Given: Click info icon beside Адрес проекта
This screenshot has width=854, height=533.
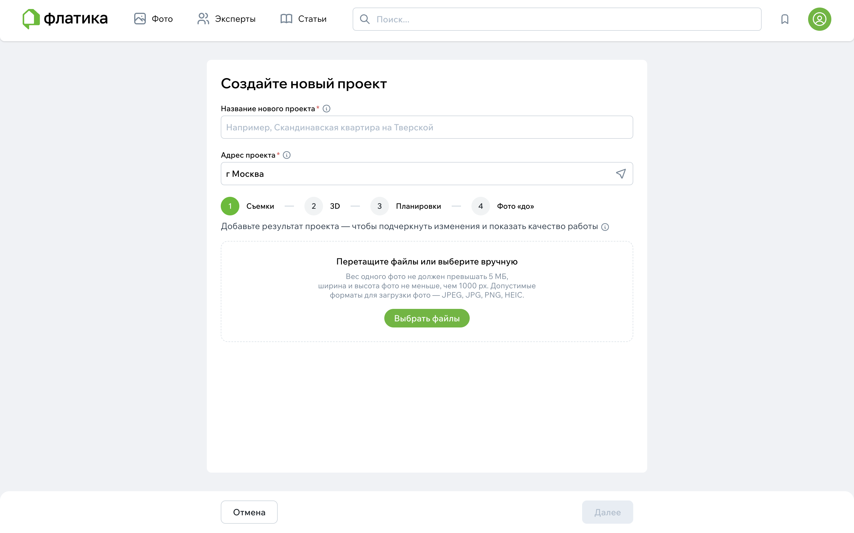Looking at the screenshot, I should 287,155.
